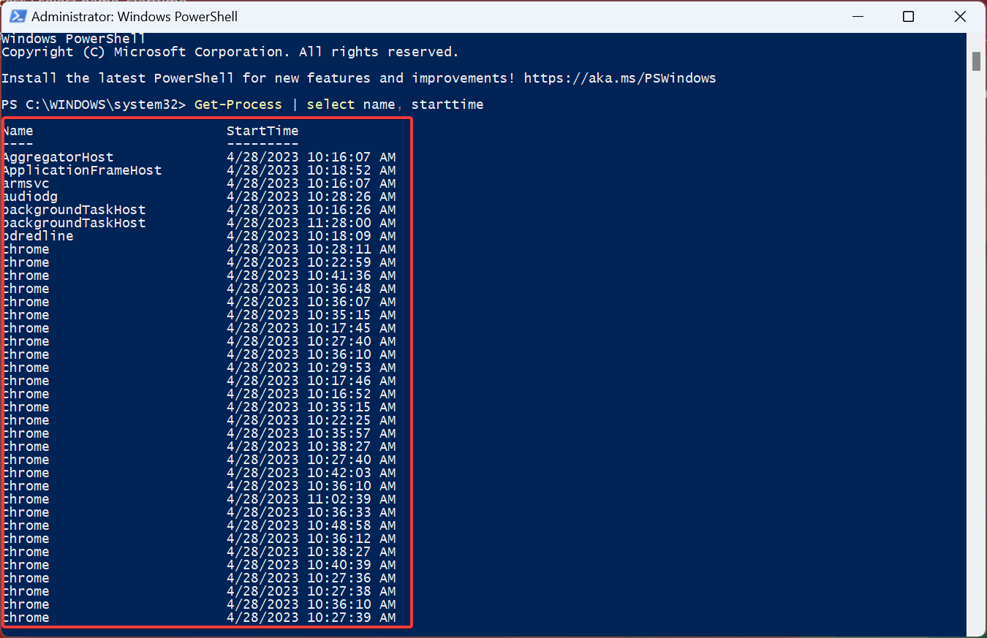
Task: Click backgroundTaskHost row started 10:16:26 AM
Action: (199, 210)
